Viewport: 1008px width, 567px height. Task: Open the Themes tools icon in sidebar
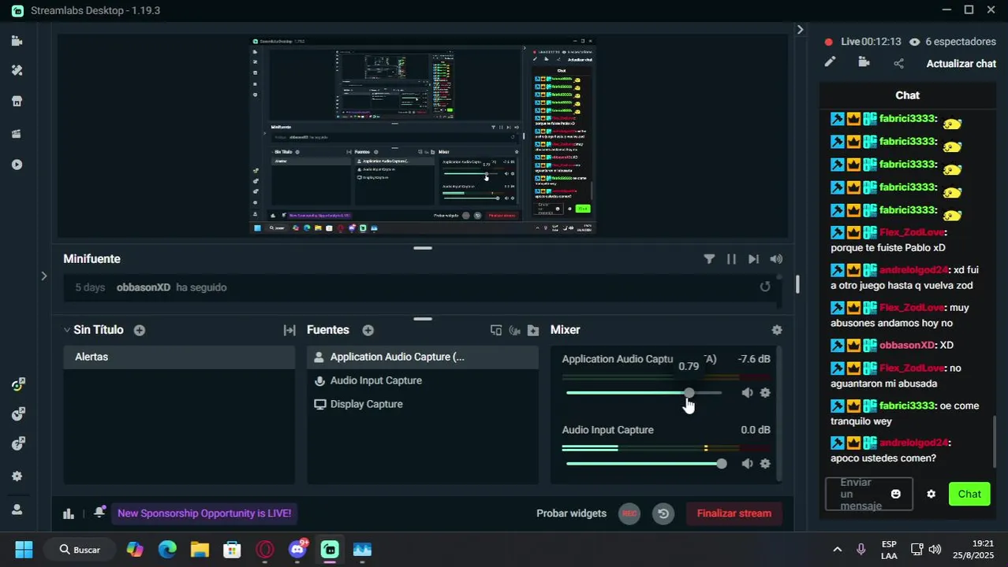17,70
